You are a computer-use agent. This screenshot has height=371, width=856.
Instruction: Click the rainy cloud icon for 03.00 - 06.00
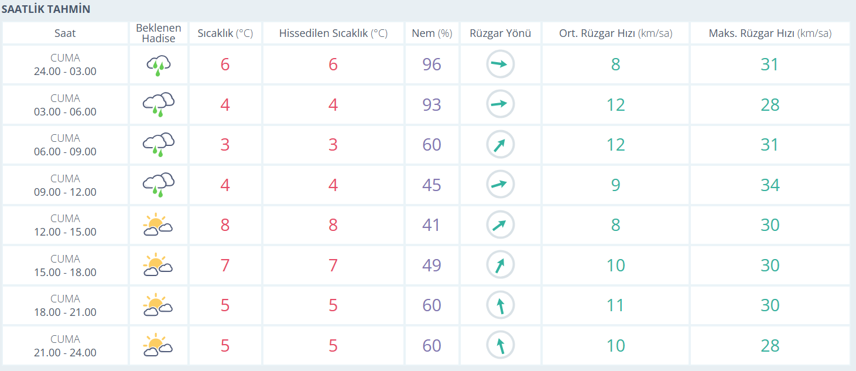click(158, 105)
